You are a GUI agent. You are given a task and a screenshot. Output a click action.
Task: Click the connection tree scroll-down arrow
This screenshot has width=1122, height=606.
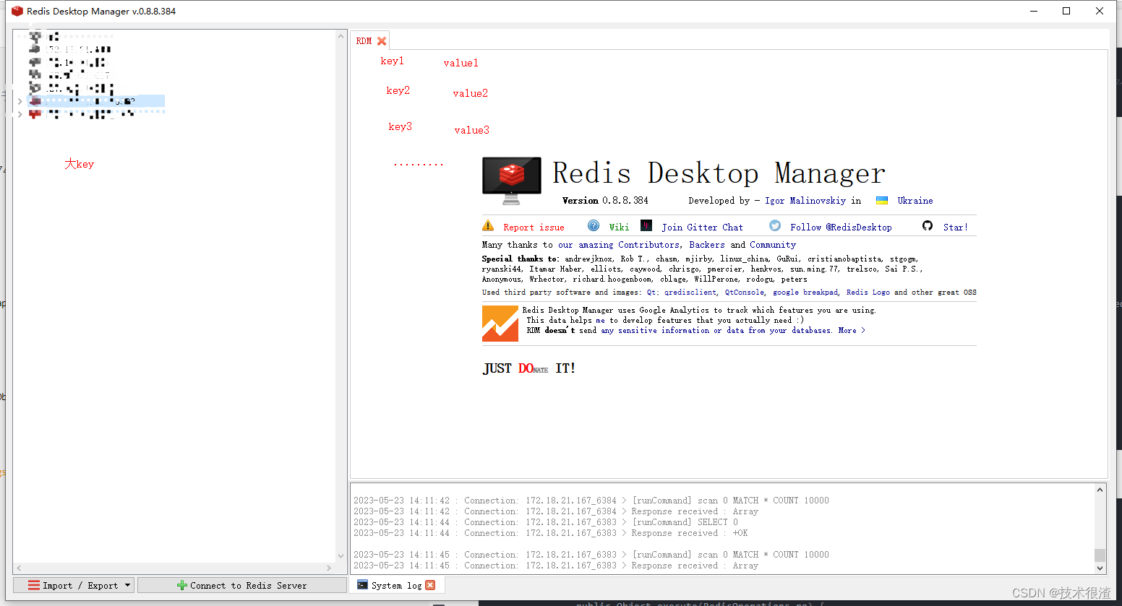point(341,556)
